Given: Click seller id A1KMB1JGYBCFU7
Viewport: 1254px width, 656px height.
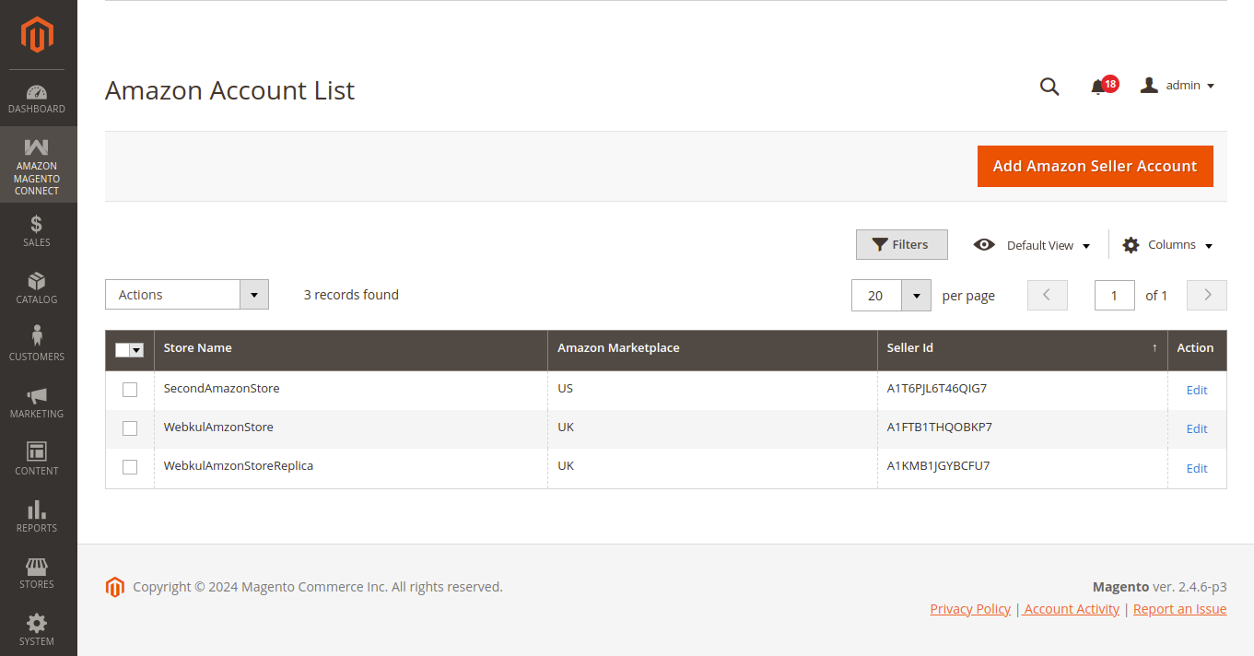Looking at the screenshot, I should [x=939, y=466].
